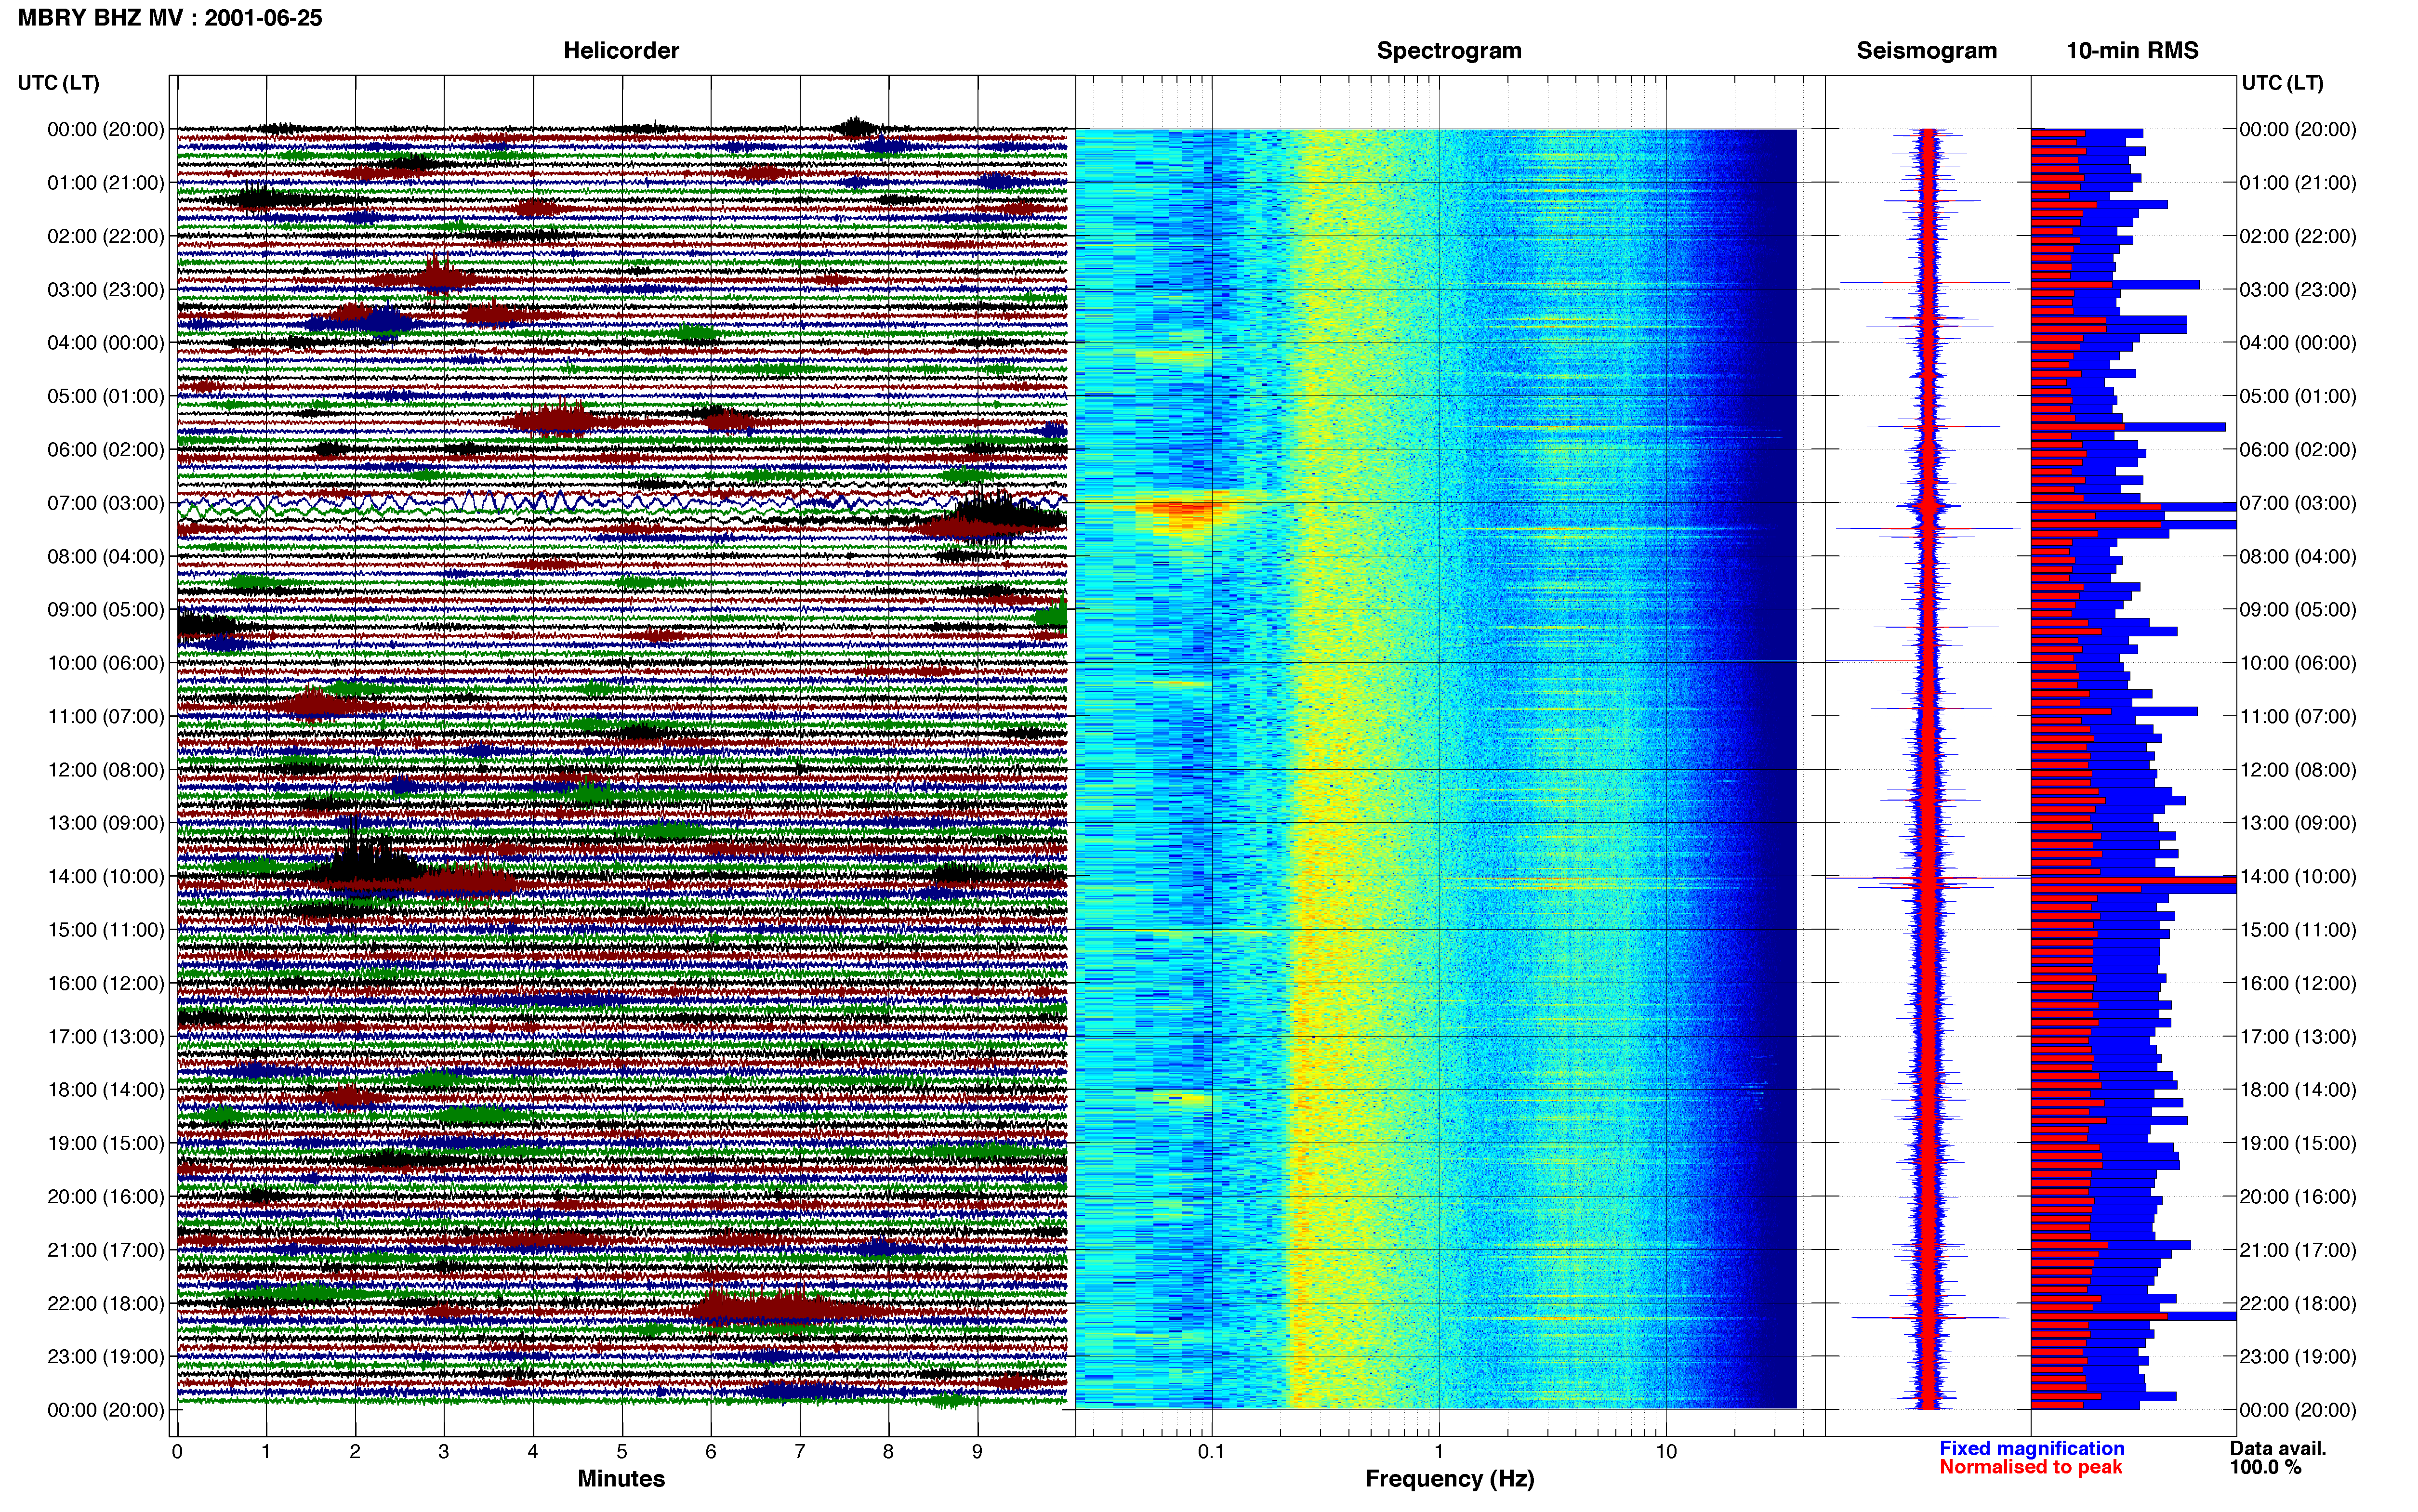Click left time label '18:00 (14:00)'
Viewport: 2418px width, 1512px height.
pos(106,1090)
